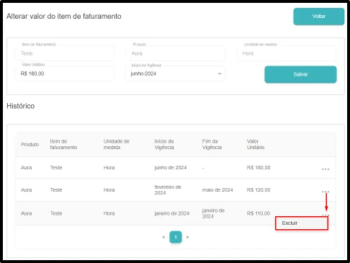This screenshot has height=263, width=350.
Task: Select the Excluir menu option
Action: pos(302,223)
